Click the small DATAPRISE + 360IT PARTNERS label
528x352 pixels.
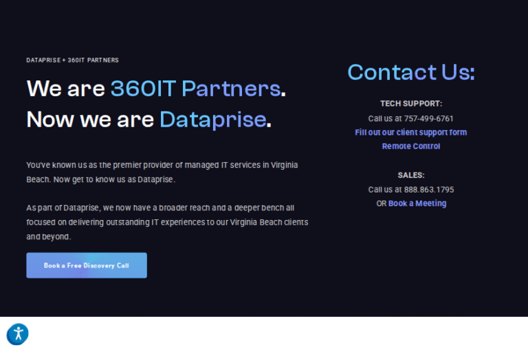click(x=72, y=60)
